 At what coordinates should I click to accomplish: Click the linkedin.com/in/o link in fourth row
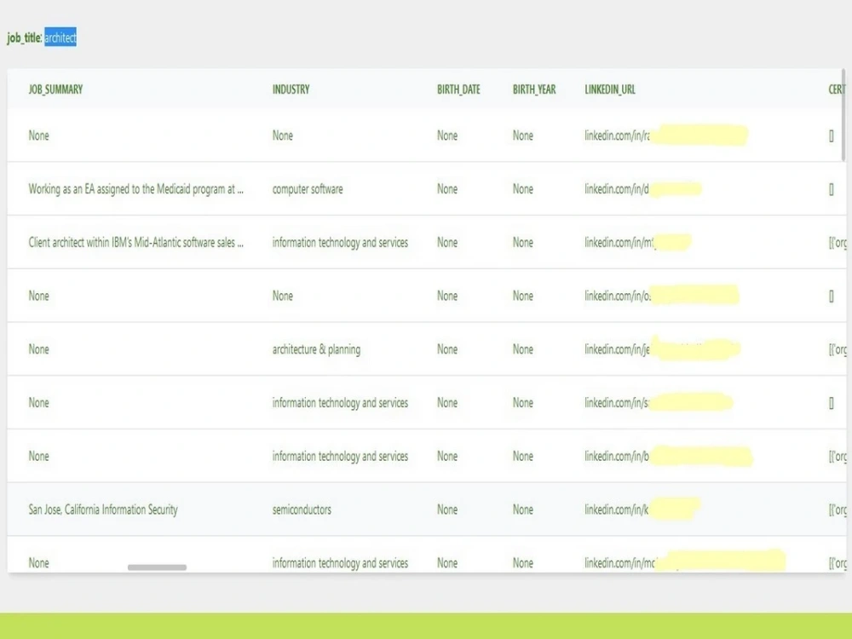[x=662, y=296]
